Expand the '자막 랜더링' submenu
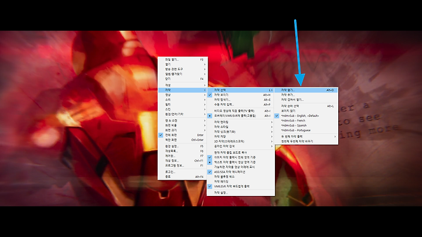The width and height of the screenshot is (422, 237). pos(241,122)
